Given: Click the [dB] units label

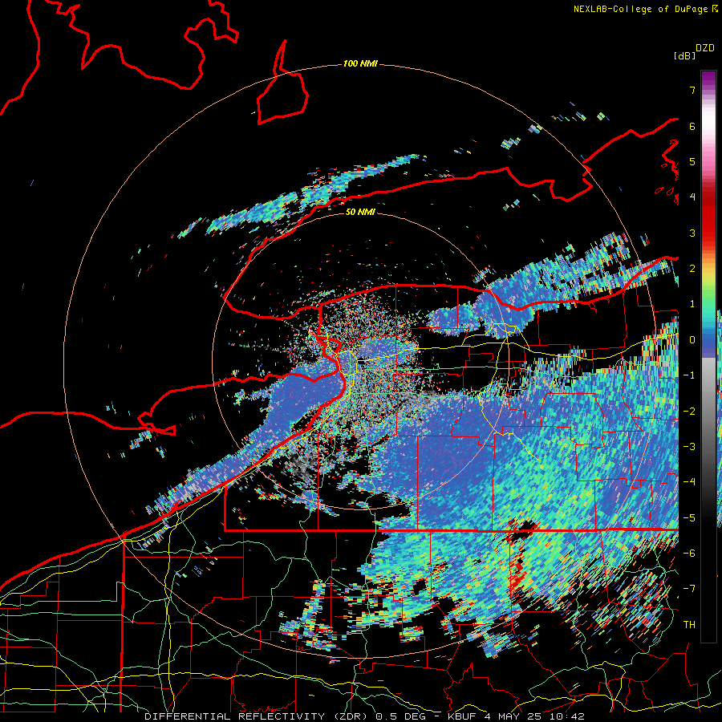Looking at the screenshot, I should (x=685, y=55).
